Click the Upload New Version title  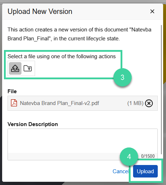click(40, 11)
